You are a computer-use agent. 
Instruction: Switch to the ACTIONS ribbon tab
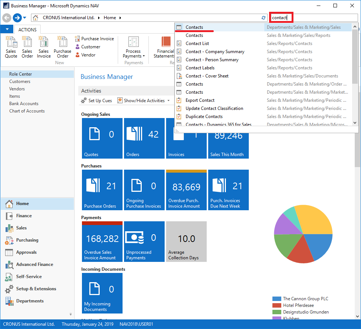coord(27,30)
